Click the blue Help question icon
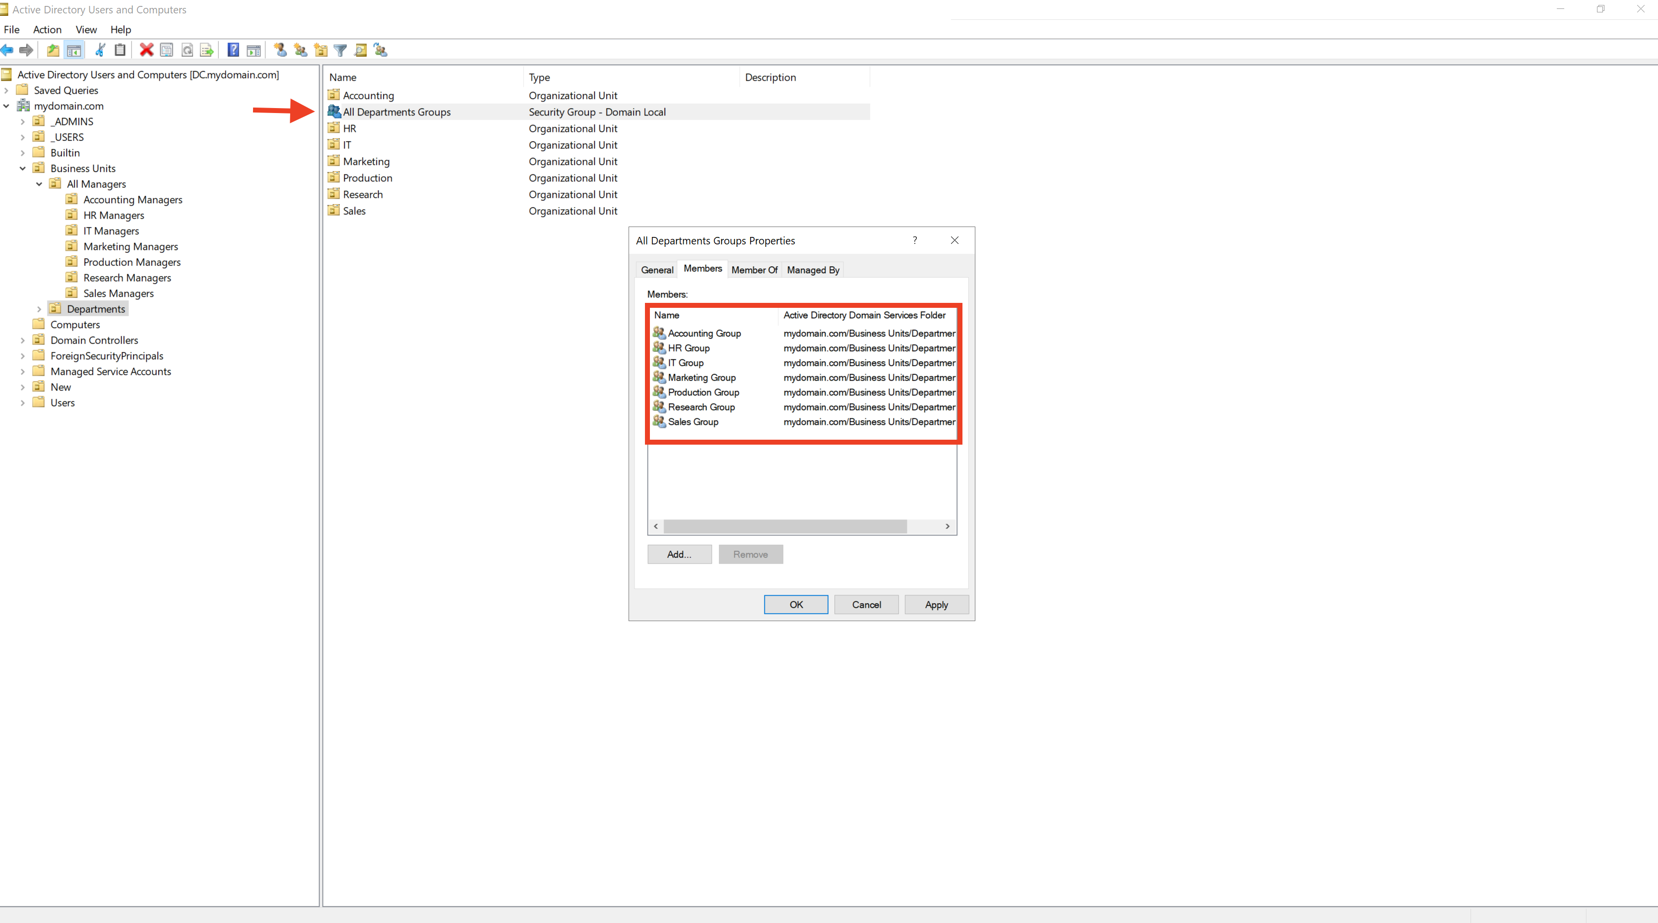The width and height of the screenshot is (1658, 923). 233,50
